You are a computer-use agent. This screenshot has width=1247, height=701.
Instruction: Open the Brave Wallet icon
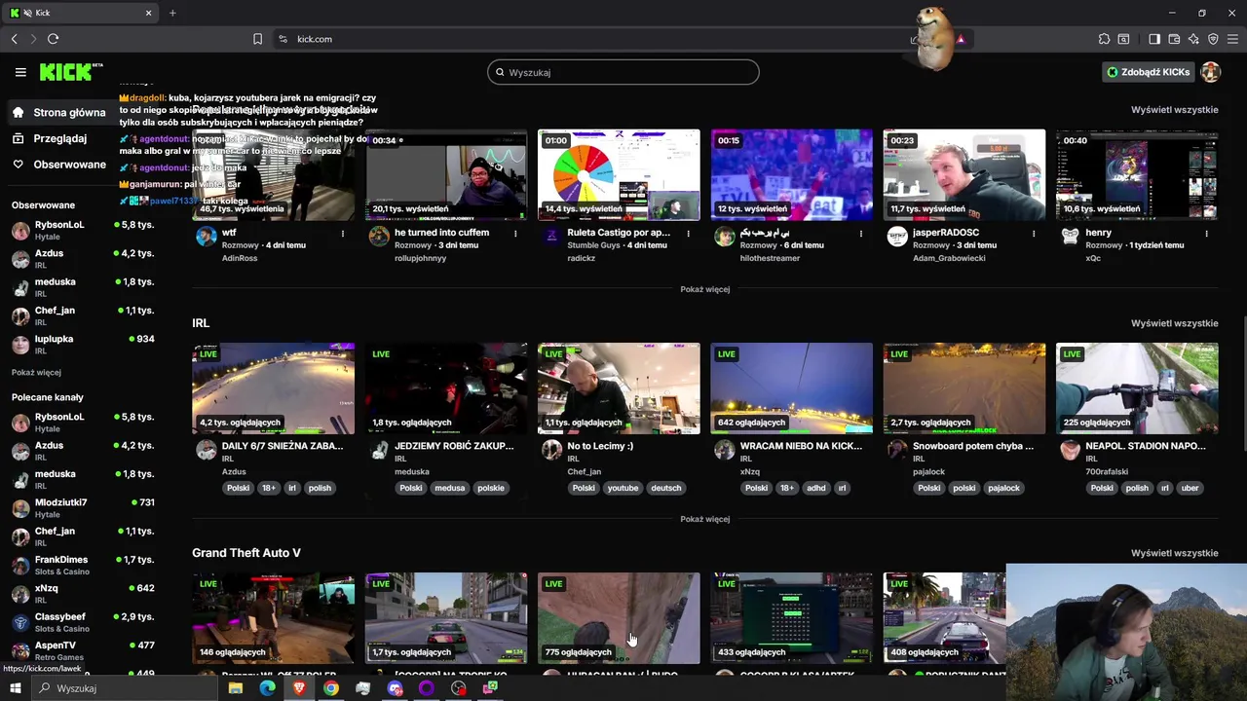click(x=1174, y=39)
